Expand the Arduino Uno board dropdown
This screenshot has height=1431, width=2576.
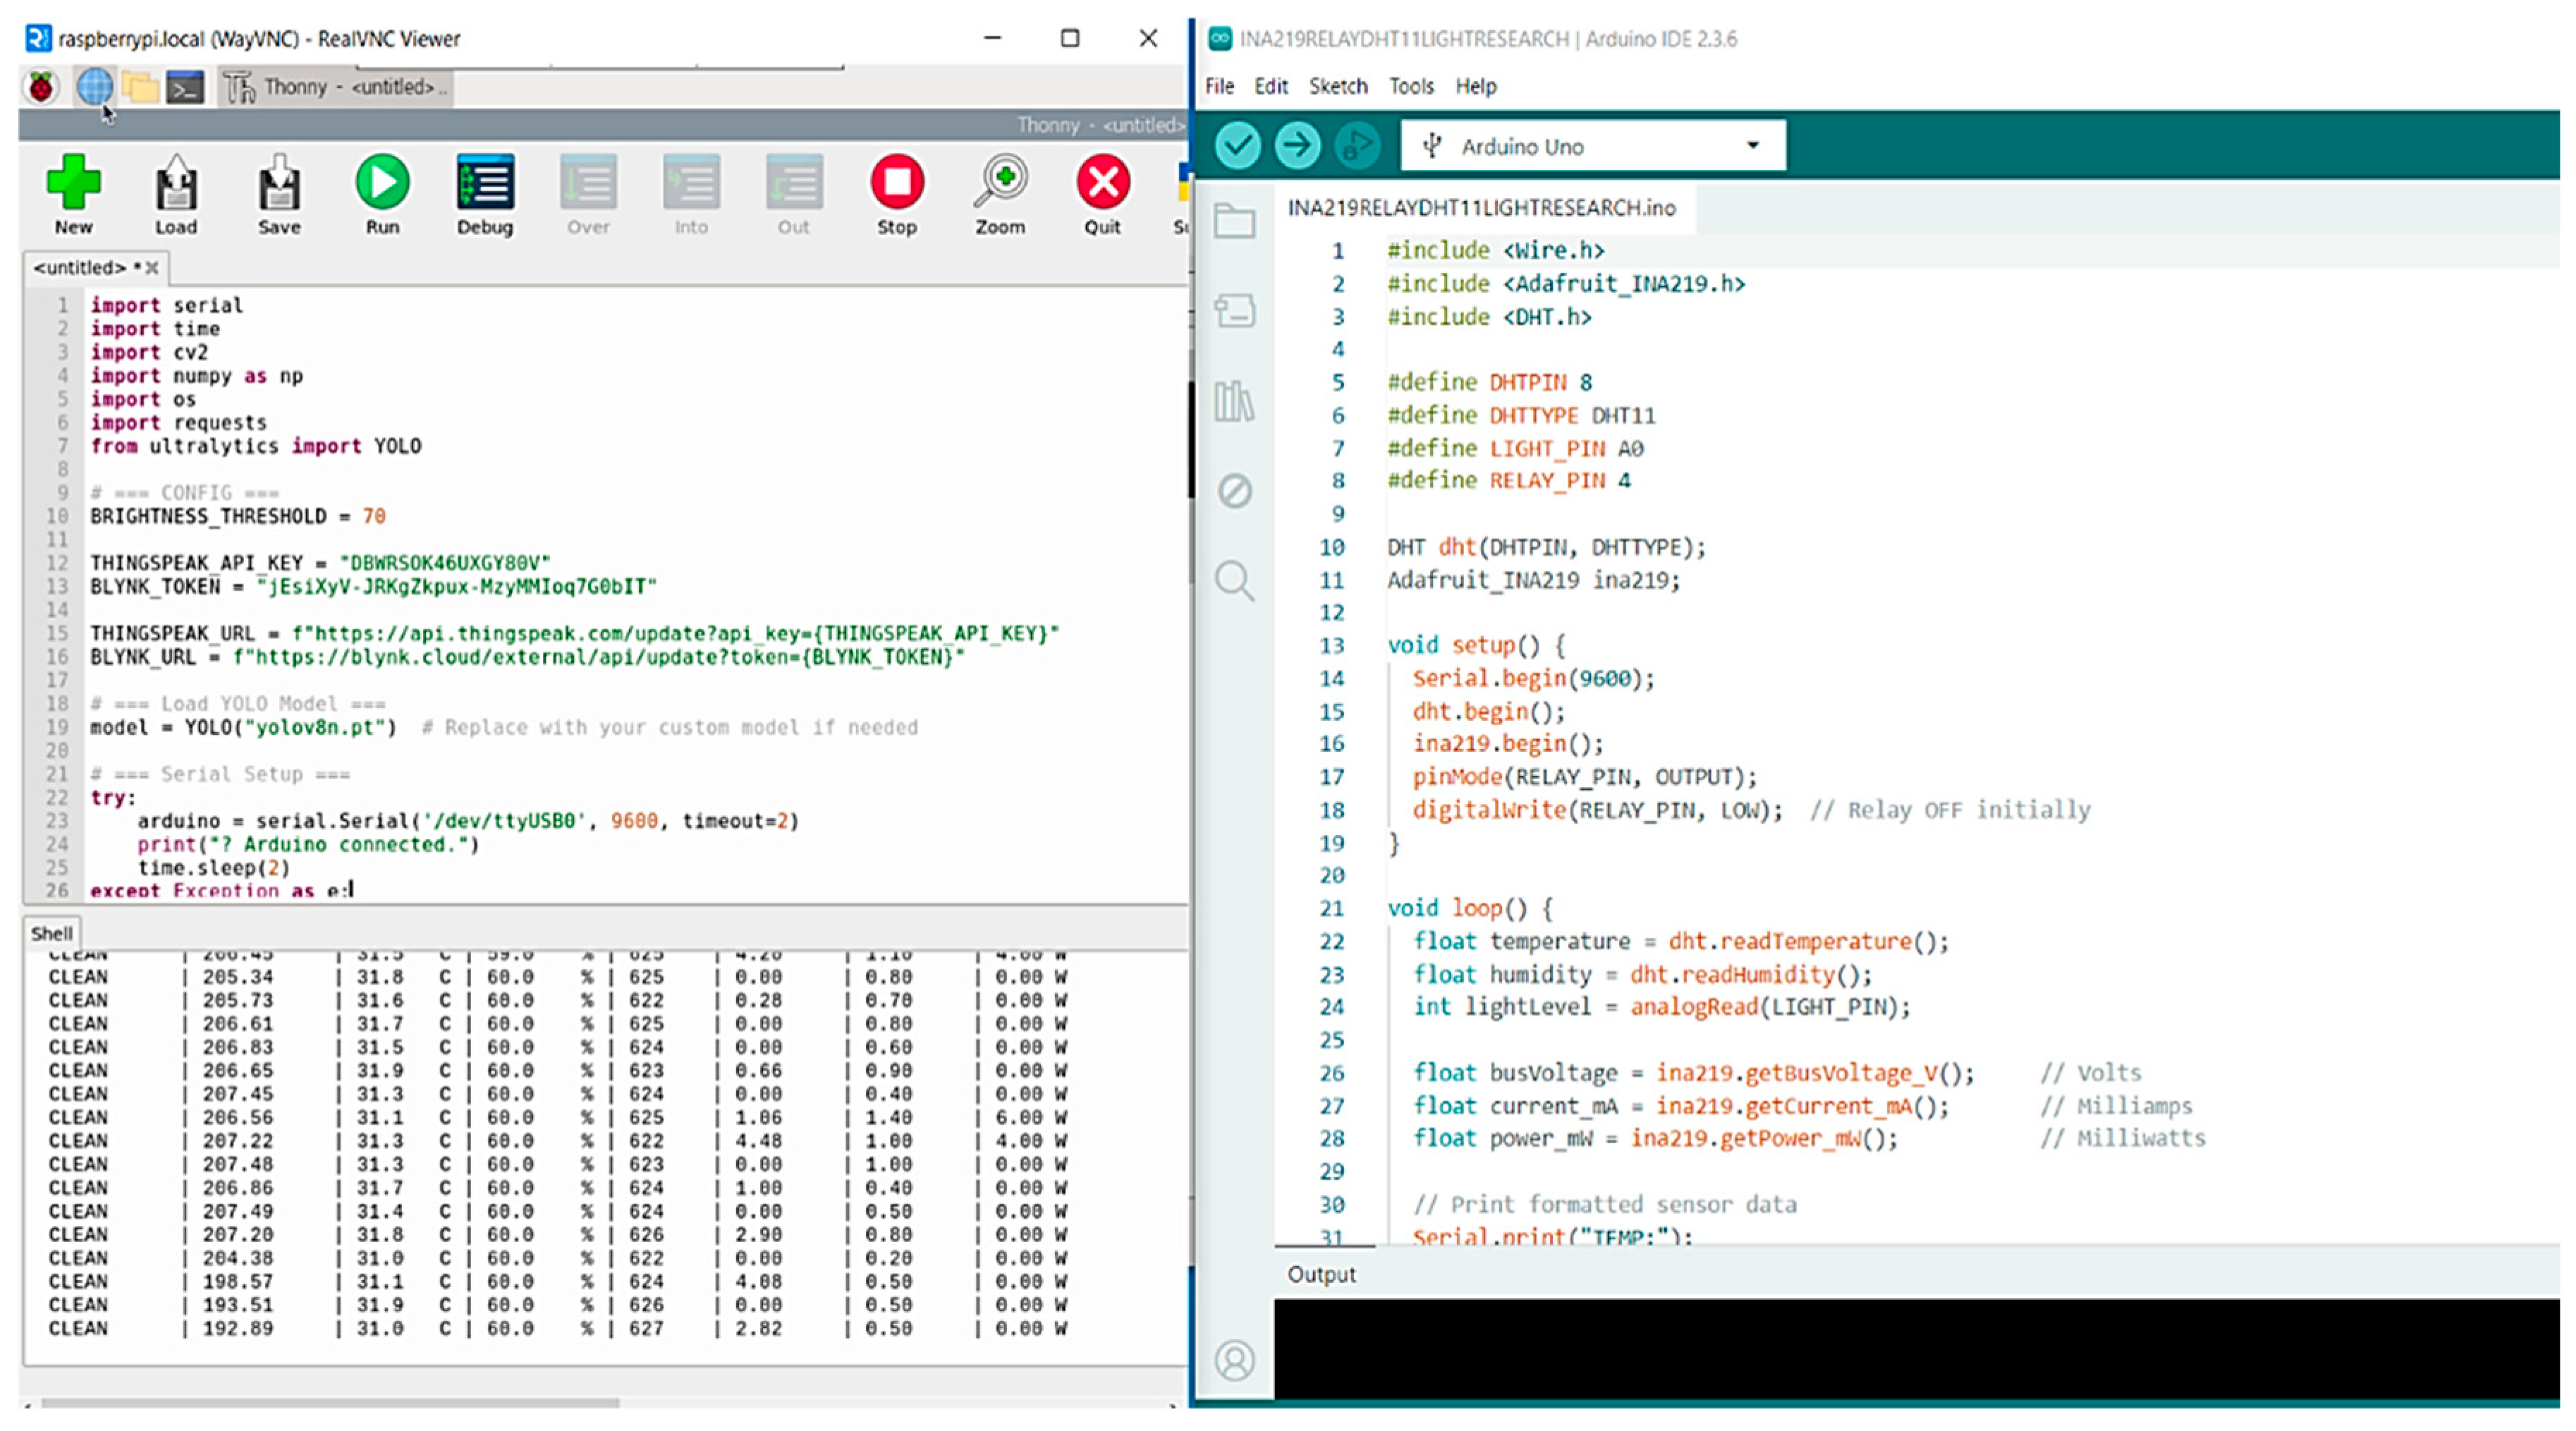tap(1752, 146)
